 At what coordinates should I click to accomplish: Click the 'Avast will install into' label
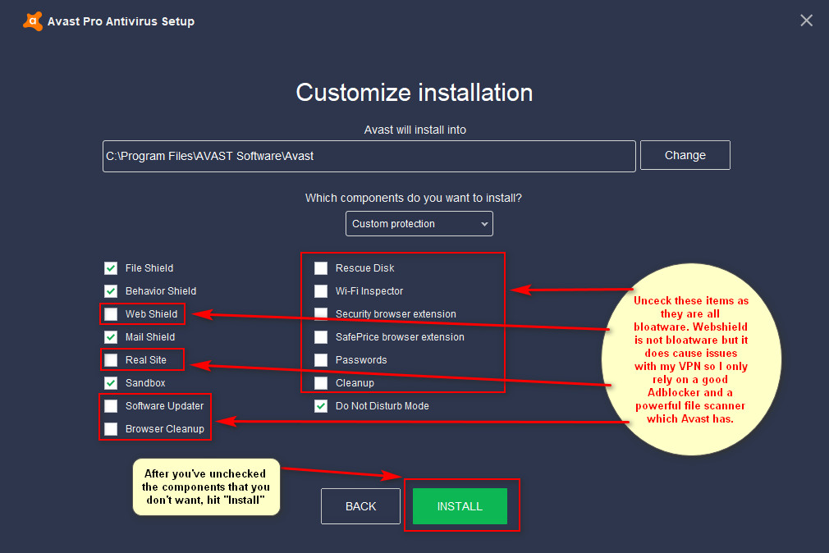(415, 130)
